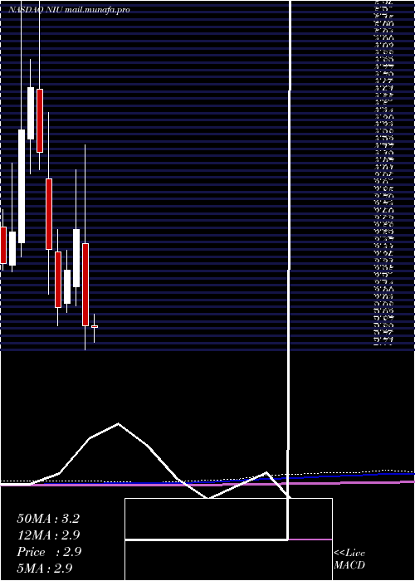Click the <<Live MACD label

[349, 559]
